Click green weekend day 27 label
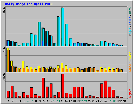Viewport: 133px width, 104px height. [109, 101]
